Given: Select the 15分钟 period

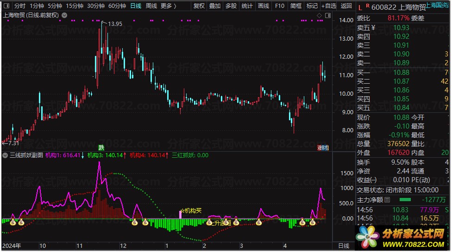Looking at the screenshot, I should pyautogui.click(x=75, y=6).
